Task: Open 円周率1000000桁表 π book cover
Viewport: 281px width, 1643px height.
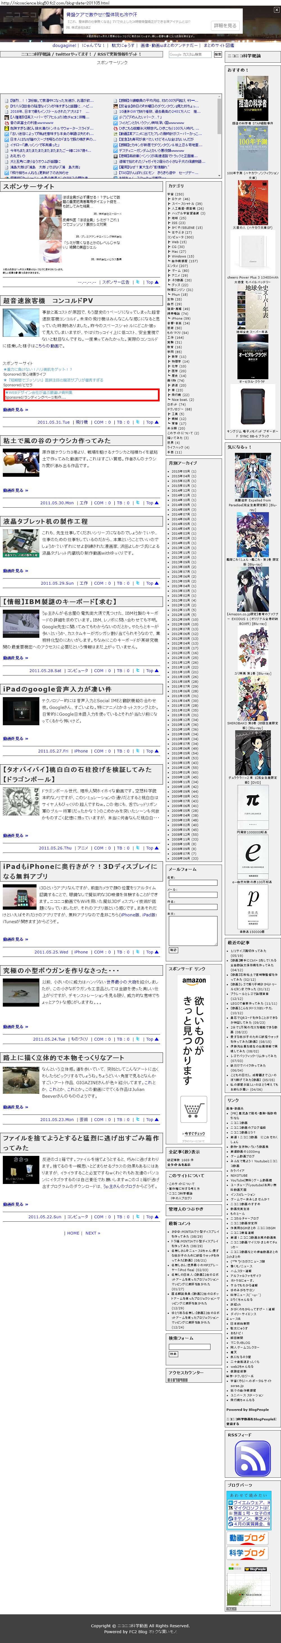Action: coord(252,808)
